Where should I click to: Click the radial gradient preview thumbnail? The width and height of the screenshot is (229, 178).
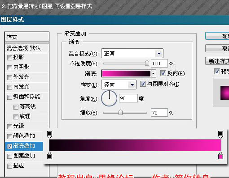225,93
